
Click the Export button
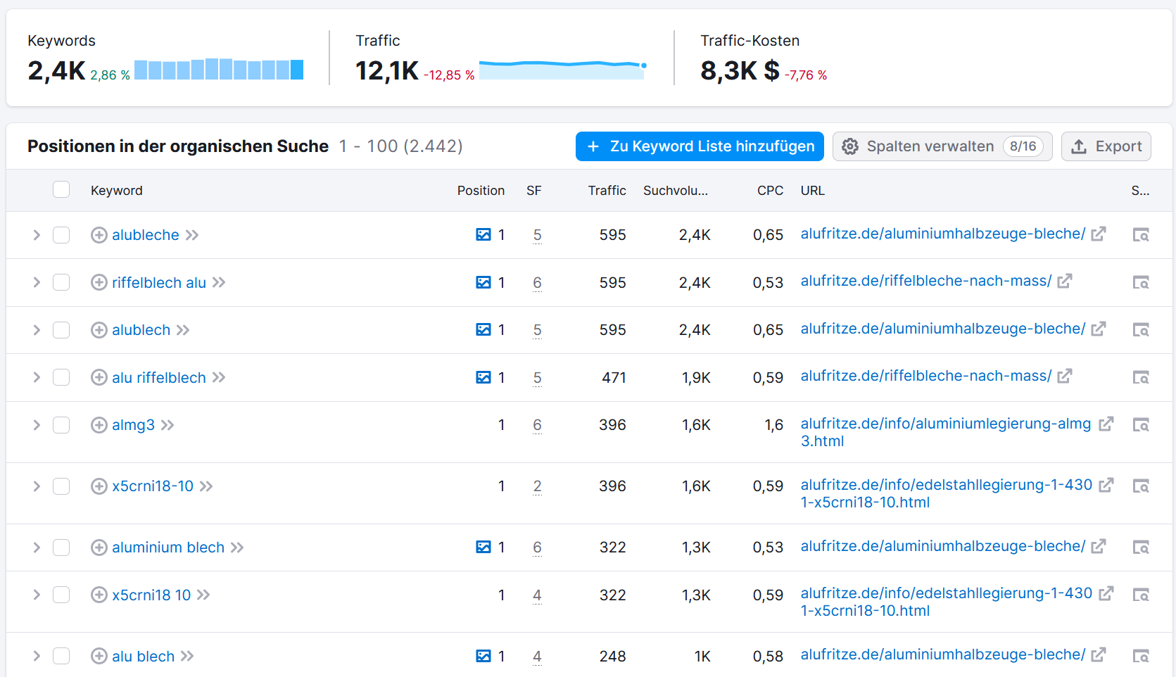(x=1106, y=146)
